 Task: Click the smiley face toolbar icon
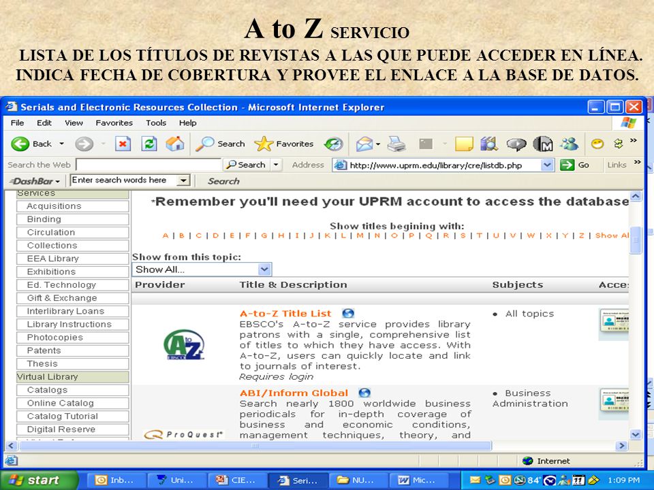click(x=597, y=144)
